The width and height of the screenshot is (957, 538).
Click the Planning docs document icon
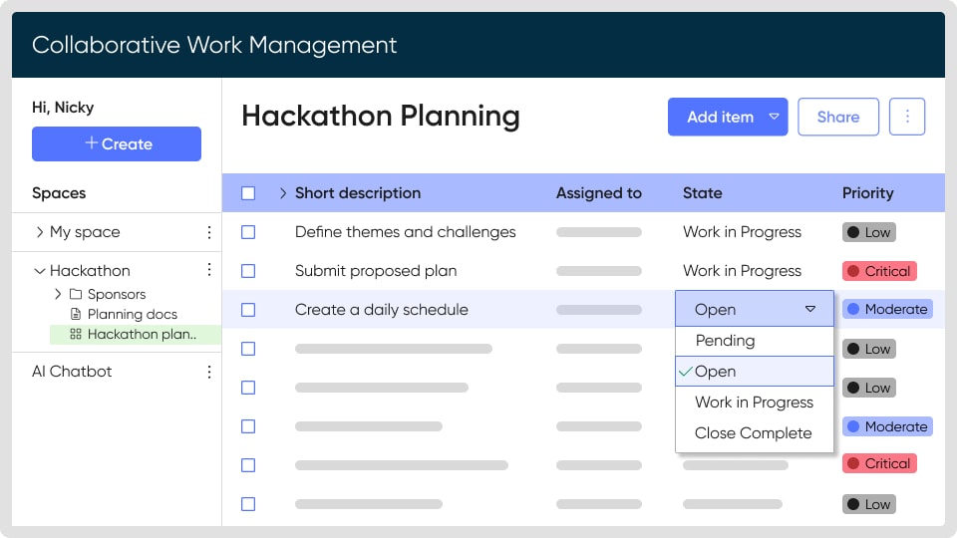pyautogui.click(x=76, y=314)
